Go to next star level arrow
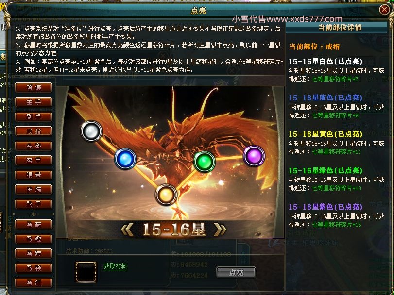 tap(220, 229)
